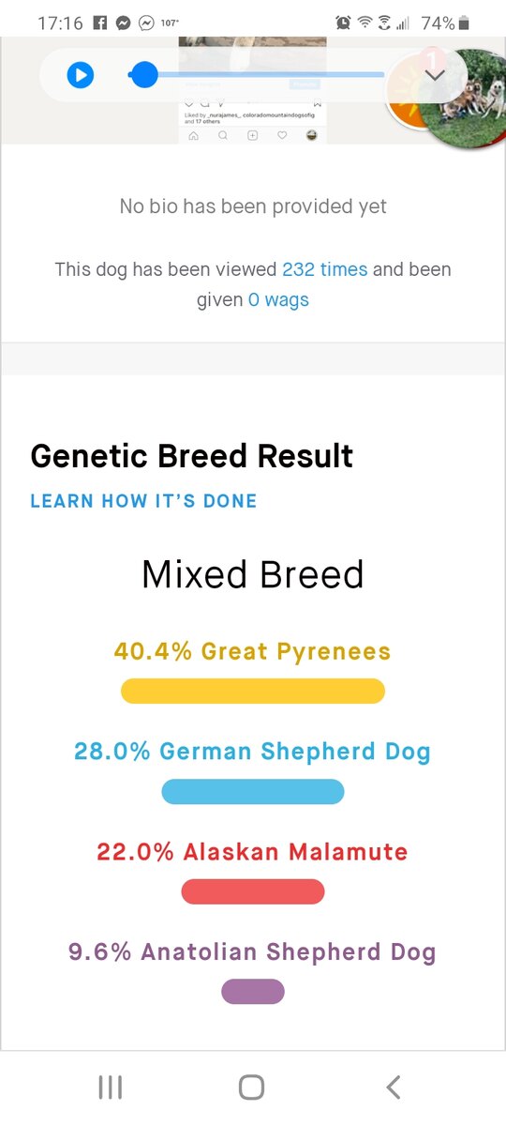Tap the Android home button
Screen dimensions: 506x1126
pos(251,1088)
